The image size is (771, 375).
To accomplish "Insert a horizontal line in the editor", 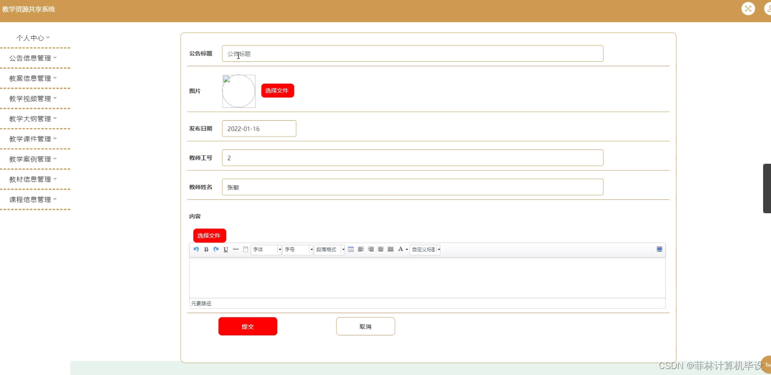I will tap(236, 249).
